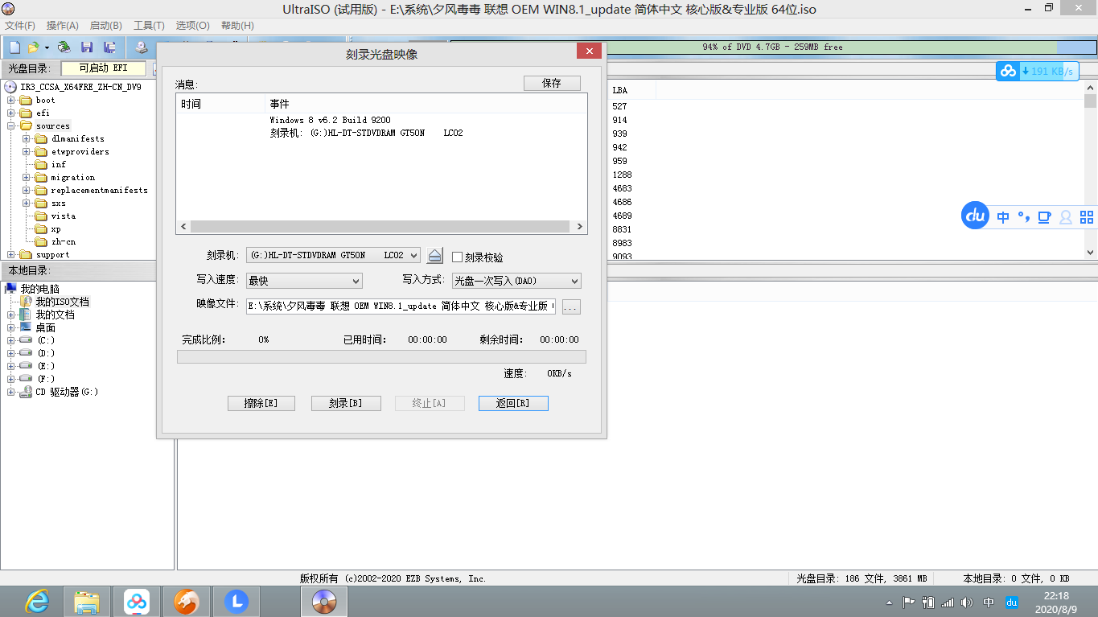Image resolution: width=1098 pixels, height=617 pixels.
Task: Click the 完成比例 progress bar
Action: (x=381, y=357)
